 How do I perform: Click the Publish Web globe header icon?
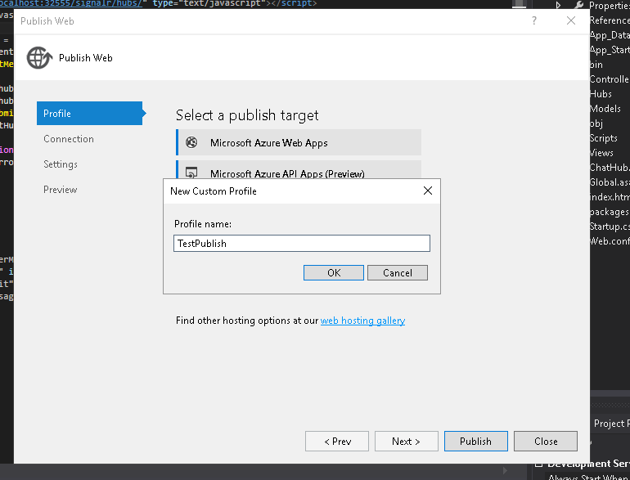click(39, 58)
